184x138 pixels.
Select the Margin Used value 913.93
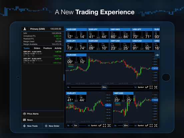(58, 41)
